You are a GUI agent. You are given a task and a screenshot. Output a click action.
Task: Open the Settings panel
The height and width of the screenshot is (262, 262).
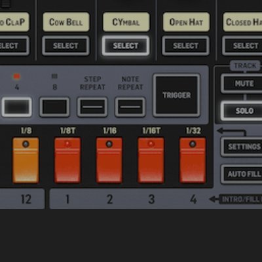pyautogui.click(x=242, y=147)
